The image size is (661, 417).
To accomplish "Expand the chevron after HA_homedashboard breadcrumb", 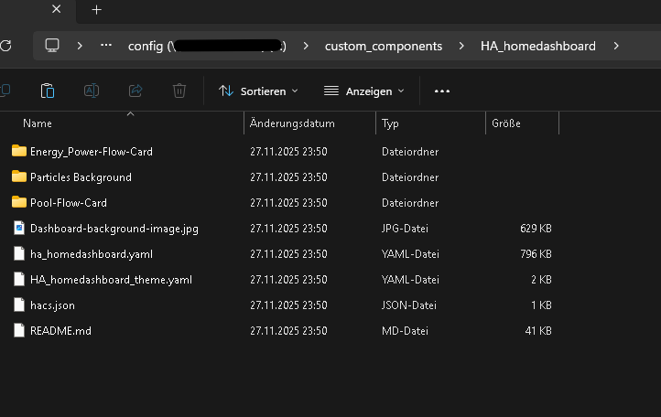I will pos(616,46).
